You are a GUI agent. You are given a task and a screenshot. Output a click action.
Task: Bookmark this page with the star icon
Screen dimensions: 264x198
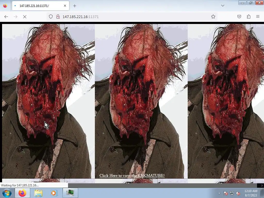coord(213,16)
